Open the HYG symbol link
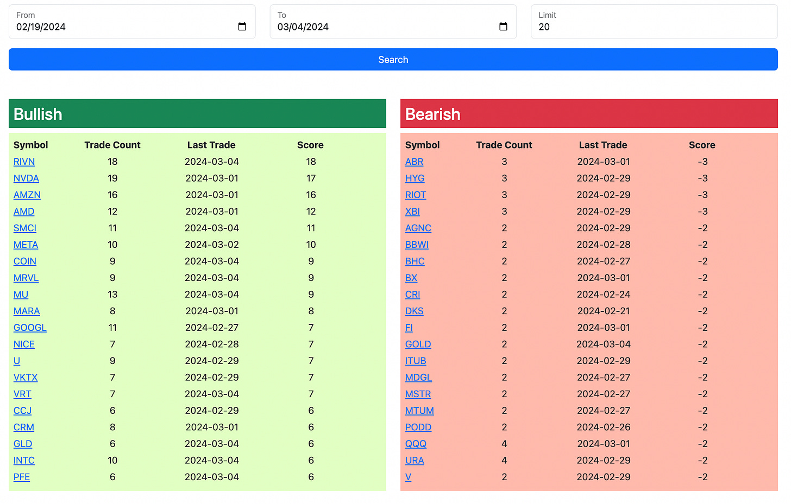Image resolution: width=791 pixels, height=504 pixels. point(415,178)
